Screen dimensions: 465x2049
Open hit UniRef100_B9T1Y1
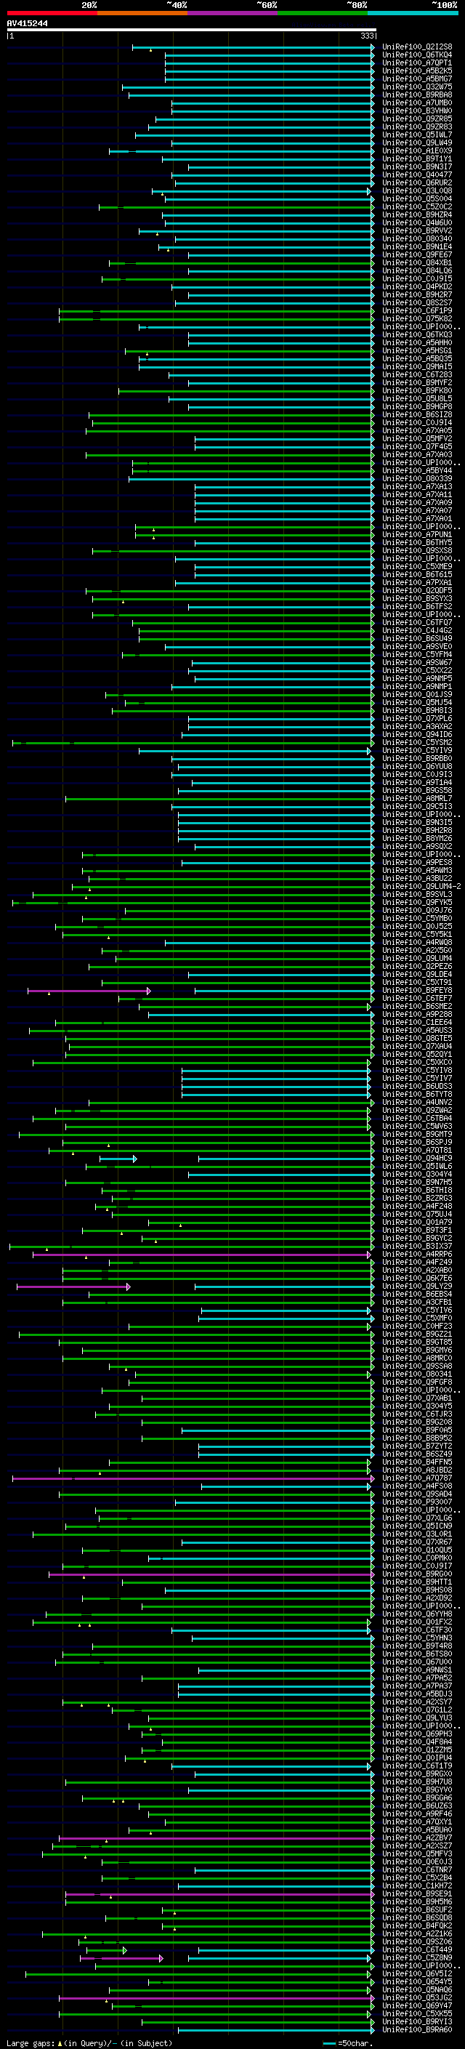pos(416,159)
